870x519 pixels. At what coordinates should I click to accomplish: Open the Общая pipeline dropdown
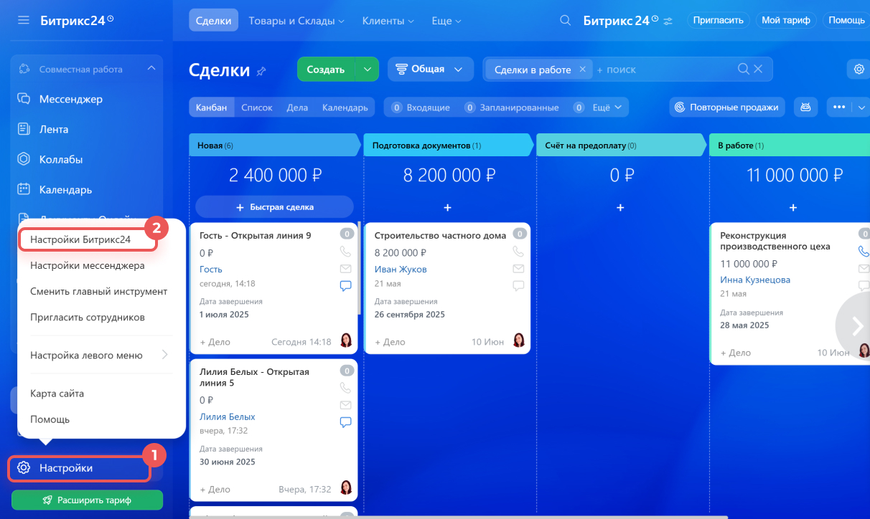431,70
